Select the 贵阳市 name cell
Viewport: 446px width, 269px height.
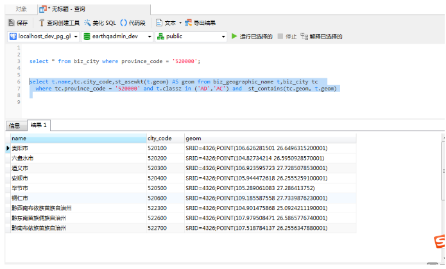point(78,148)
